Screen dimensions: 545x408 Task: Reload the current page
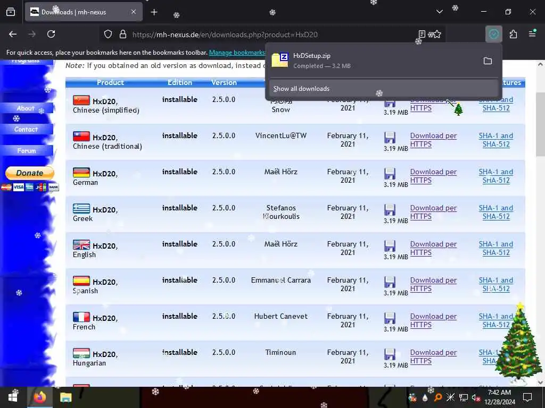51,35
